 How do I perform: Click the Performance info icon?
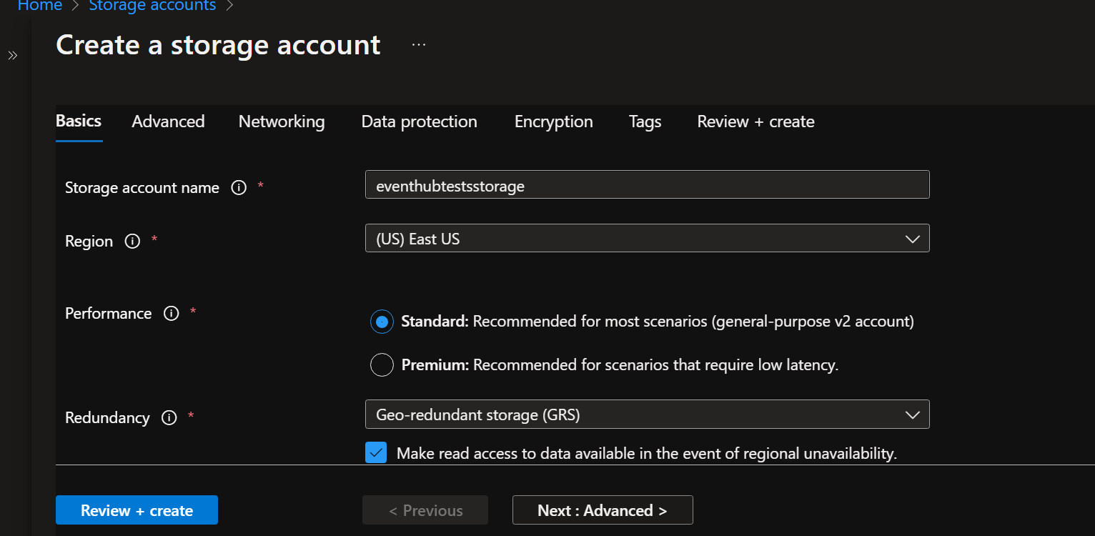click(171, 314)
